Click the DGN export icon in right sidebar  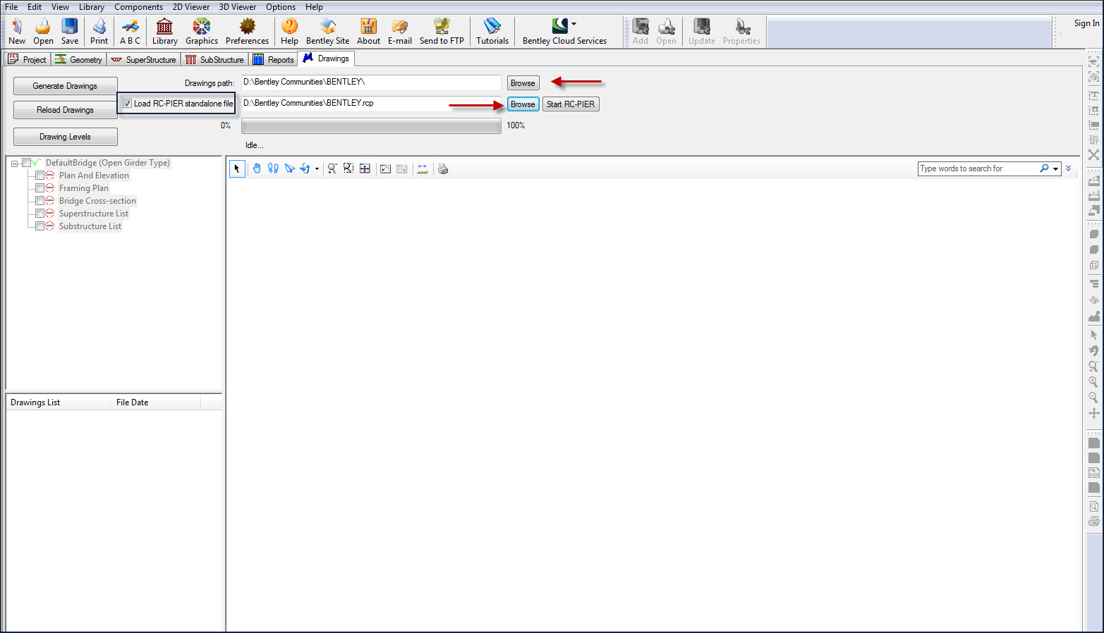[x=1094, y=472]
